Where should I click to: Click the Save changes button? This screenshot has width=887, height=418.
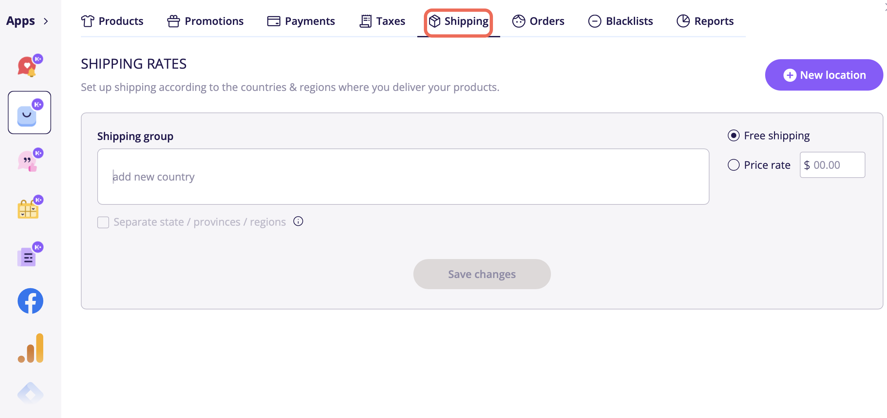(482, 274)
